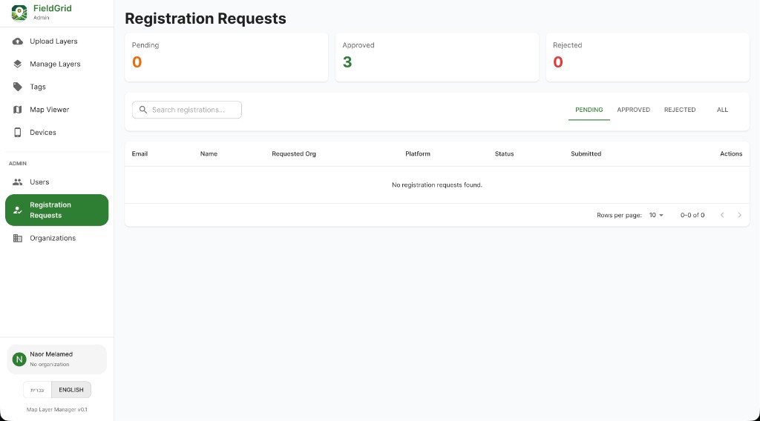Go to next page arrow

[740, 215]
